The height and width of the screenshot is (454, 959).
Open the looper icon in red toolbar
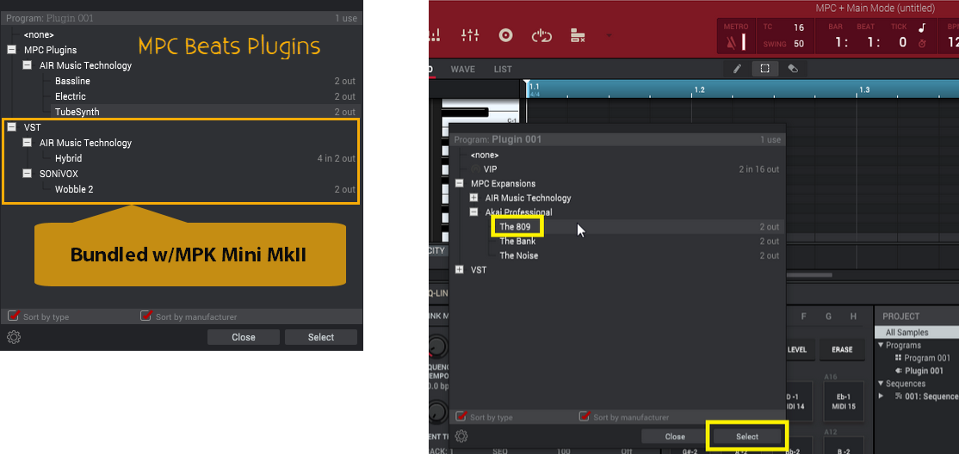click(541, 35)
